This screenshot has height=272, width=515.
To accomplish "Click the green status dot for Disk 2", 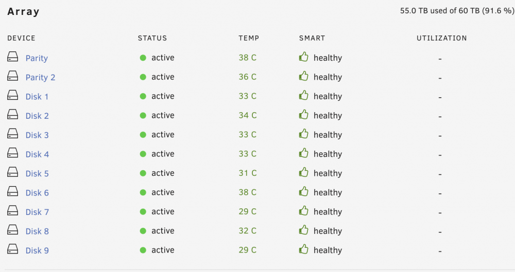I will (143, 116).
